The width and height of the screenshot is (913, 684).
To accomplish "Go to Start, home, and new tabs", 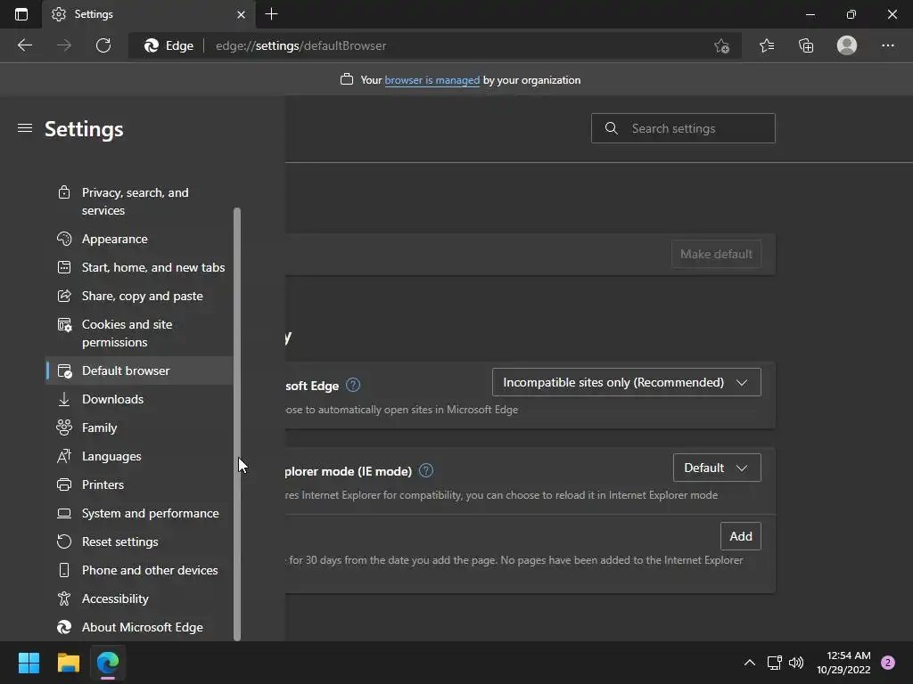I will point(140,267).
